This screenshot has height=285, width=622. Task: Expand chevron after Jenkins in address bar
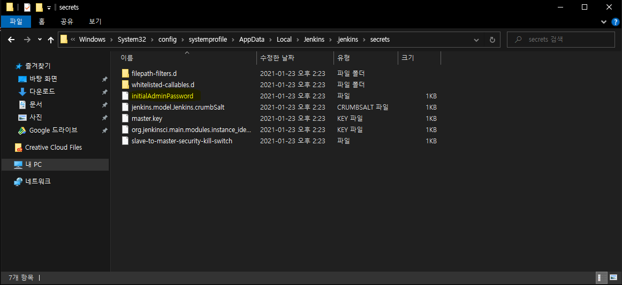tap(330, 40)
